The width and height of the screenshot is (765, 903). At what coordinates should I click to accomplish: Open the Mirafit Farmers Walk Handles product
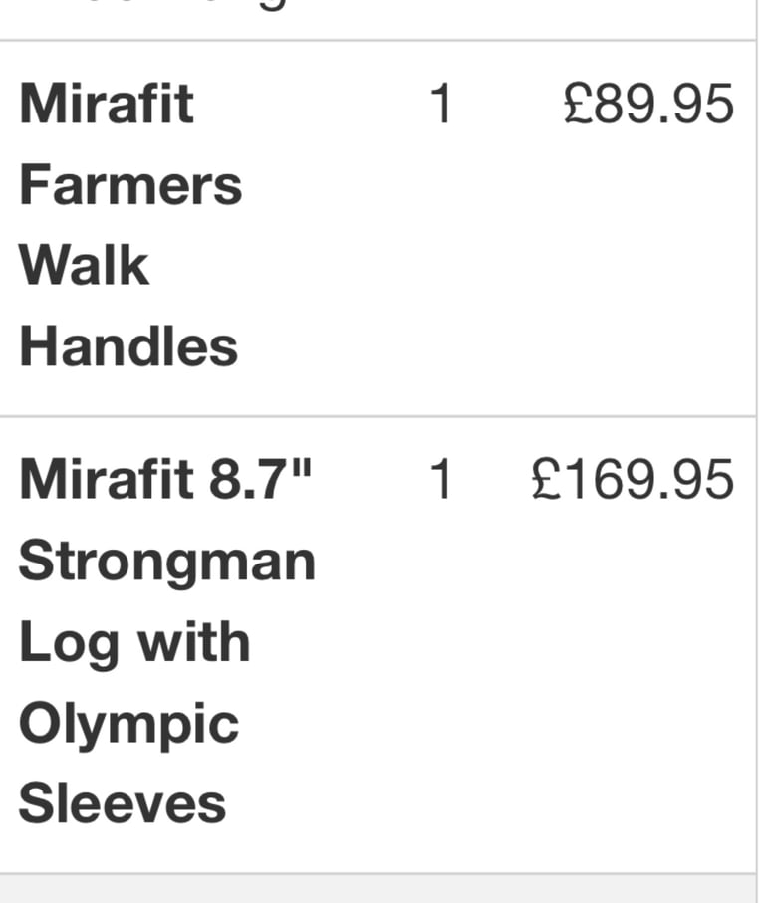coord(130,225)
